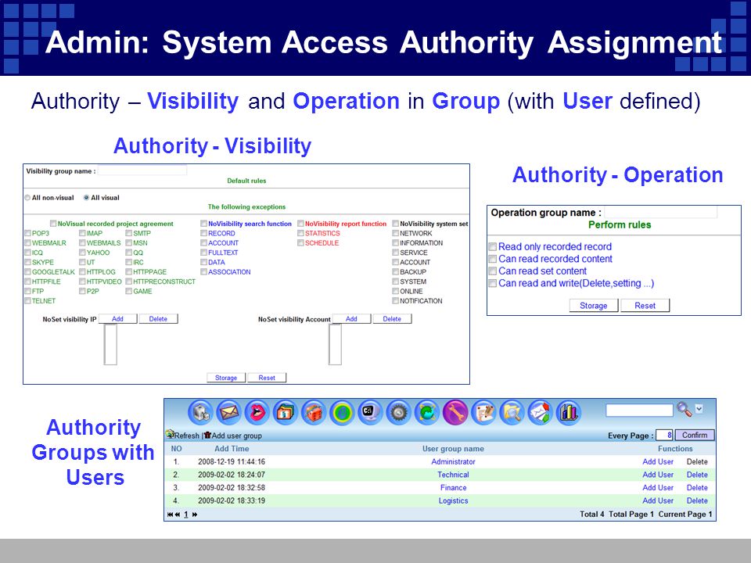Click Add user group icon link

tap(233, 436)
